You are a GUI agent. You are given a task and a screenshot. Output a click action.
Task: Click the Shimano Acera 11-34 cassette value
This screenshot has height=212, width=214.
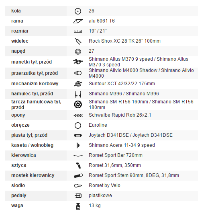coord(122,145)
